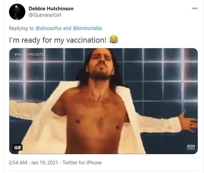
Task: Select the tweet text about vaccination
Action: [58, 40]
